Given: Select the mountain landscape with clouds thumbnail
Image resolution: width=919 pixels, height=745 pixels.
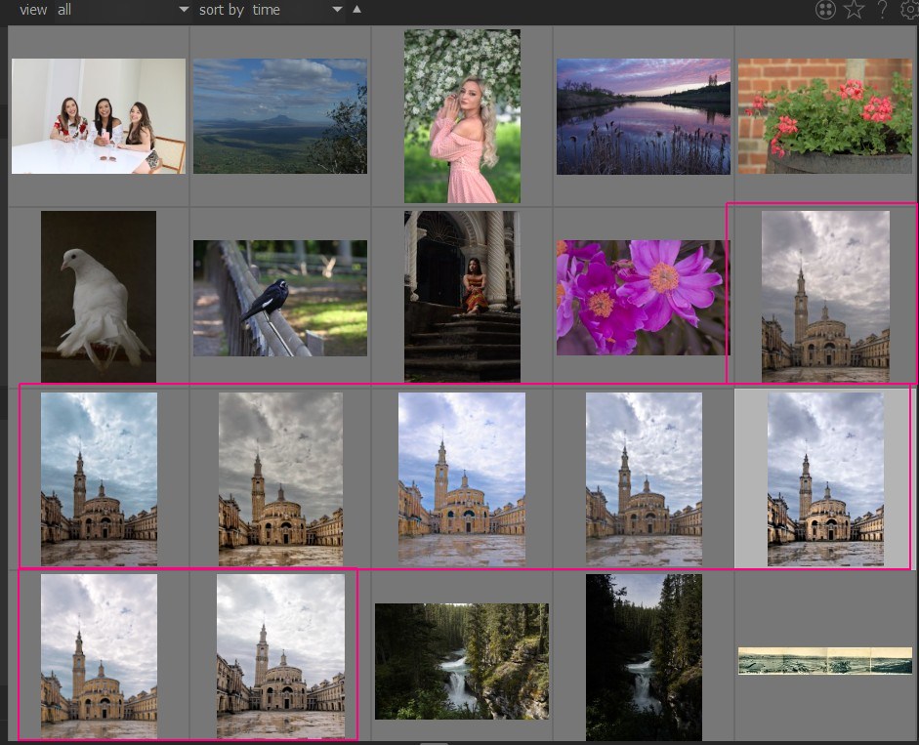Looking at the screenshot, I should tap(280, 116).
